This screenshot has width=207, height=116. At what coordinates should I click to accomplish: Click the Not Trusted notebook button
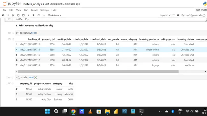(x=202, y=10)
